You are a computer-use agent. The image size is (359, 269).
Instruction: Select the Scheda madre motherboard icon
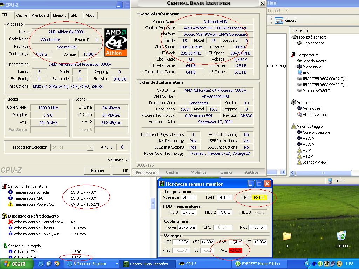tap(299, 61)
